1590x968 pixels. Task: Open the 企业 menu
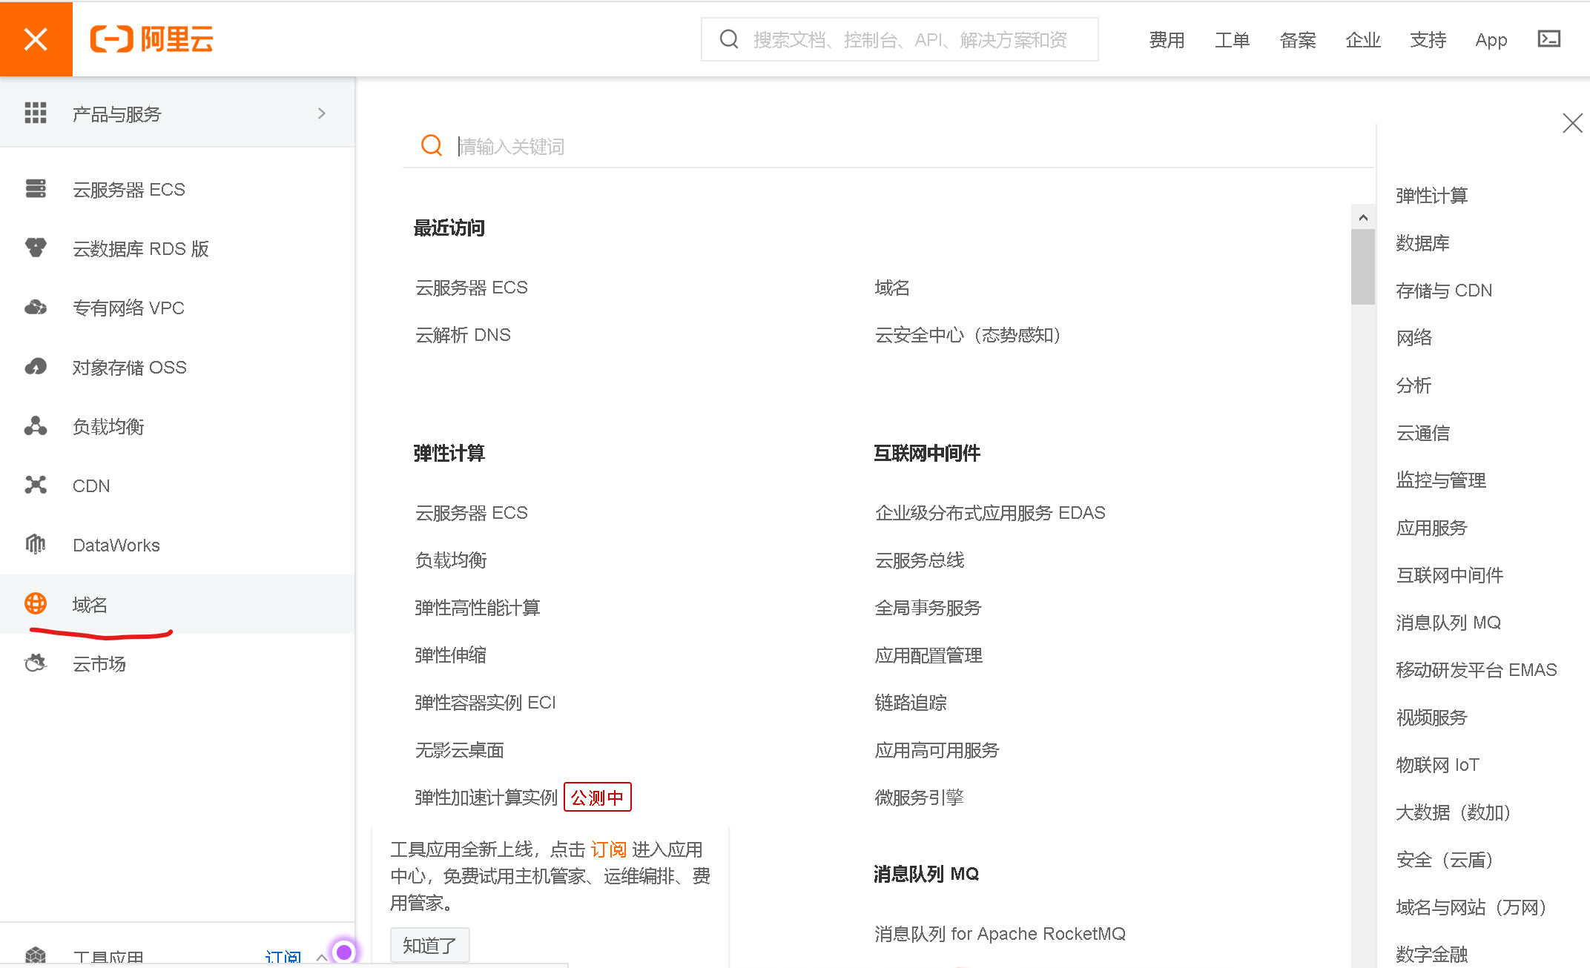1363,40
